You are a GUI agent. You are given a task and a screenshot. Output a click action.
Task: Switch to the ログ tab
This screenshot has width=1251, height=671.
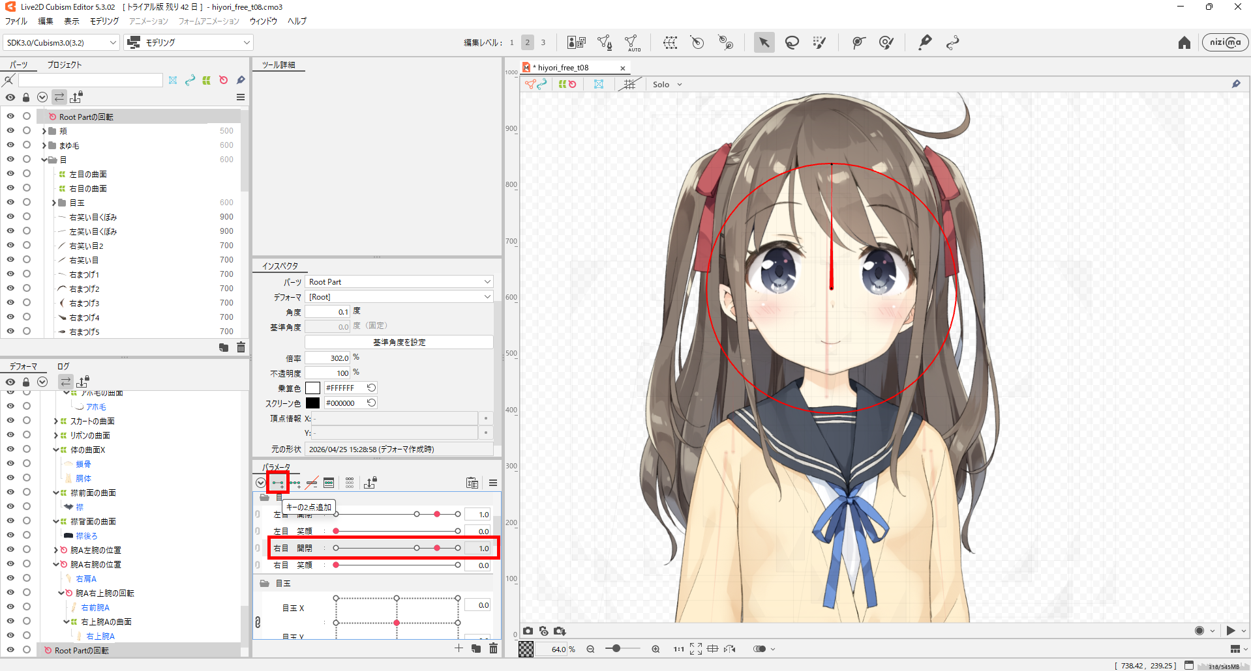(63, 366)
